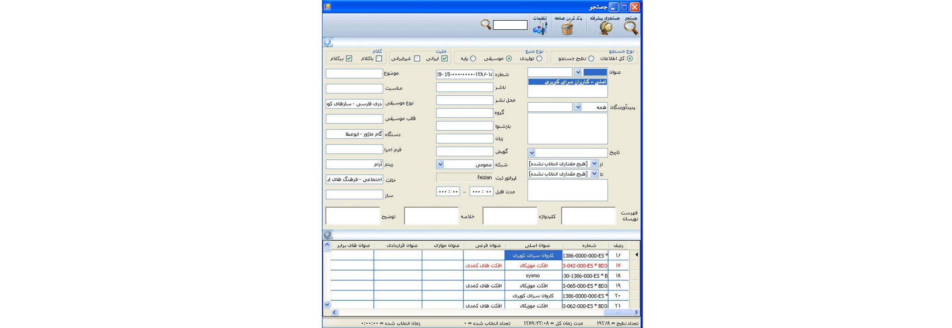
Task: Uncheck the ایرانی nationality checkbox
Action: 444,59
